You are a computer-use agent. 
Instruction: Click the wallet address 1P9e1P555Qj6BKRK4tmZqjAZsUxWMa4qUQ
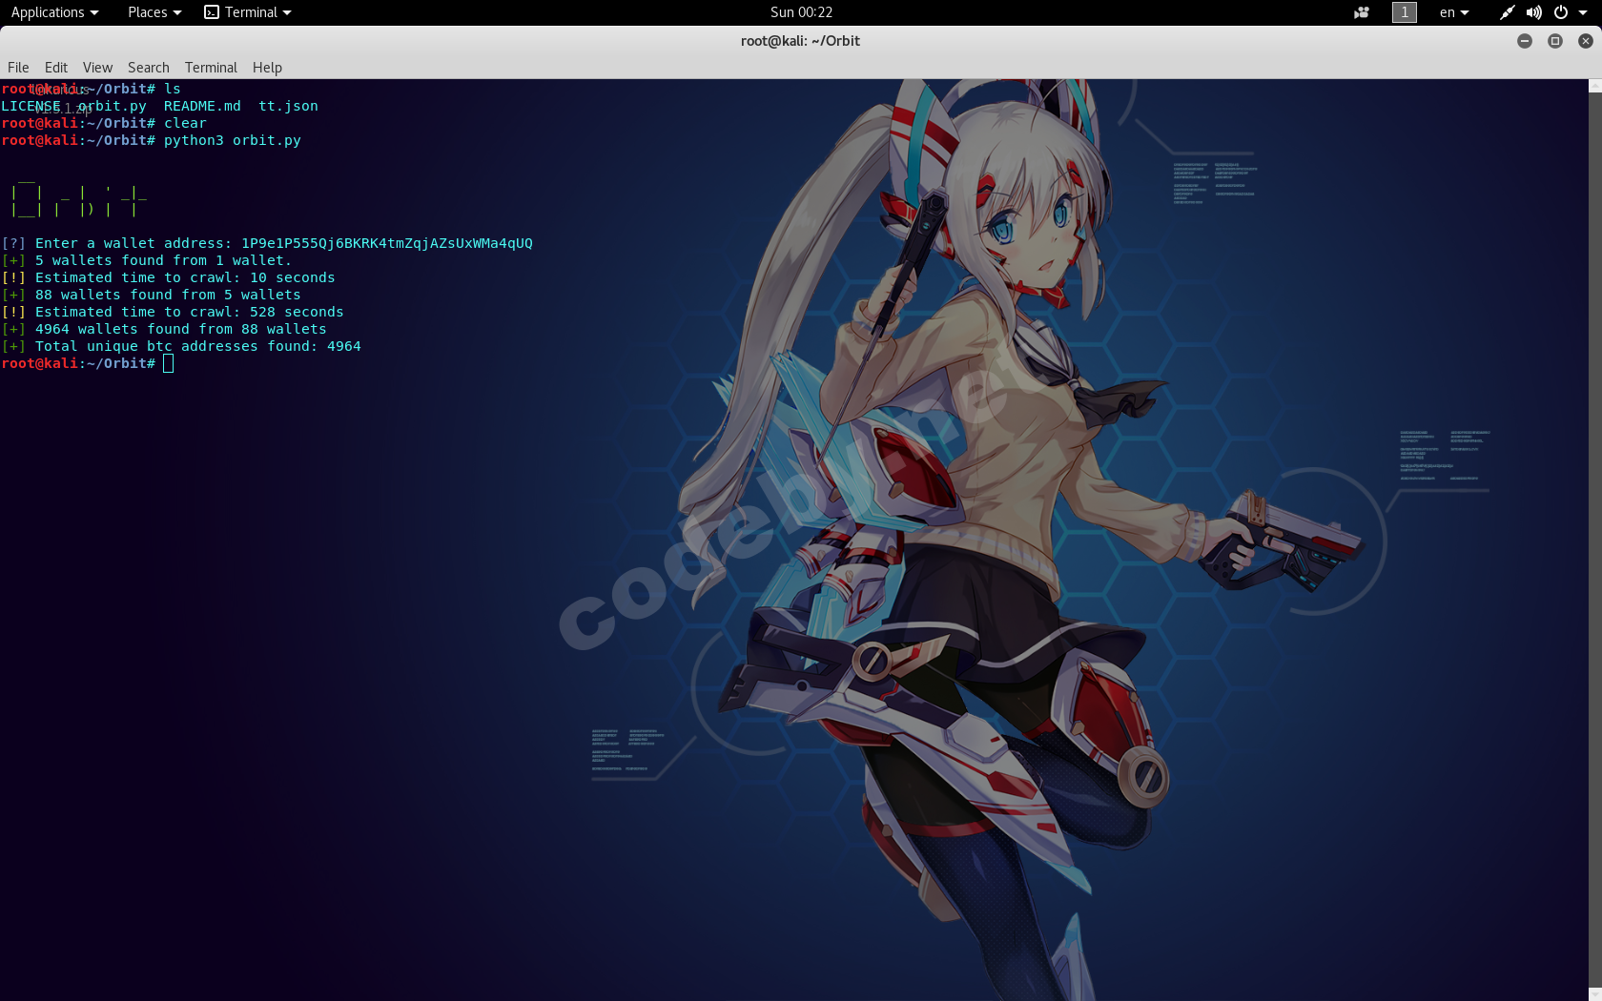(387, 243)
